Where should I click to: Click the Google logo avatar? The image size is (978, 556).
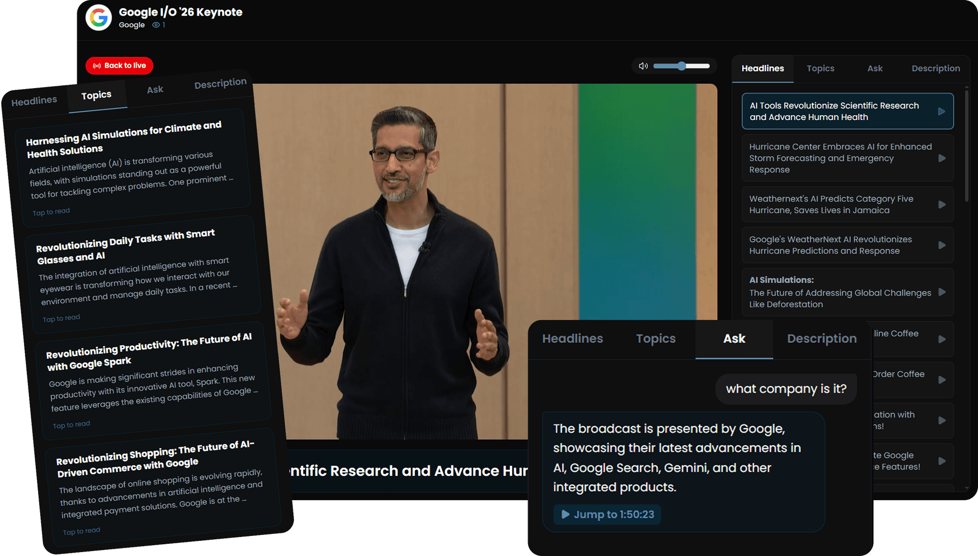click(x=99, y=18)
